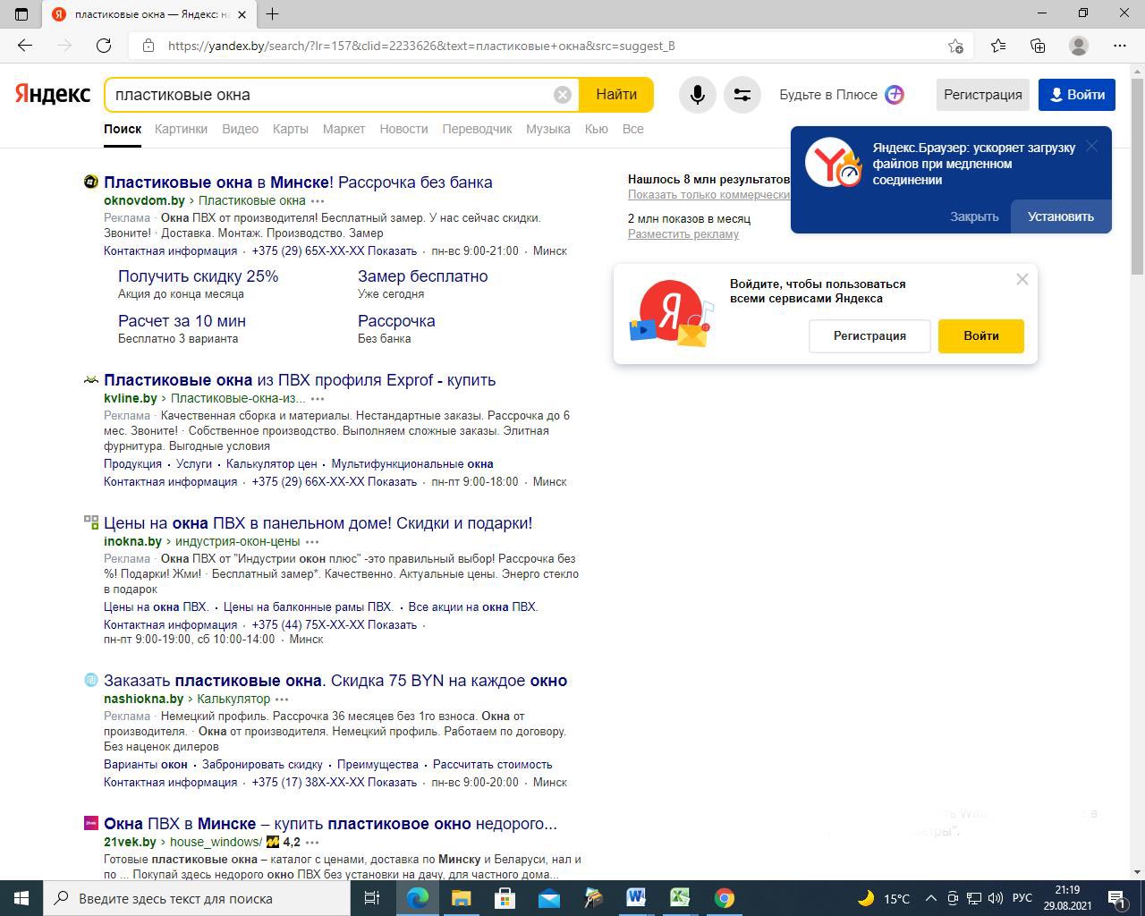This screenshot has width=1145, height=916.
Task: Expand options dots next to nashiokna.by result
Action: coord(282,700)
